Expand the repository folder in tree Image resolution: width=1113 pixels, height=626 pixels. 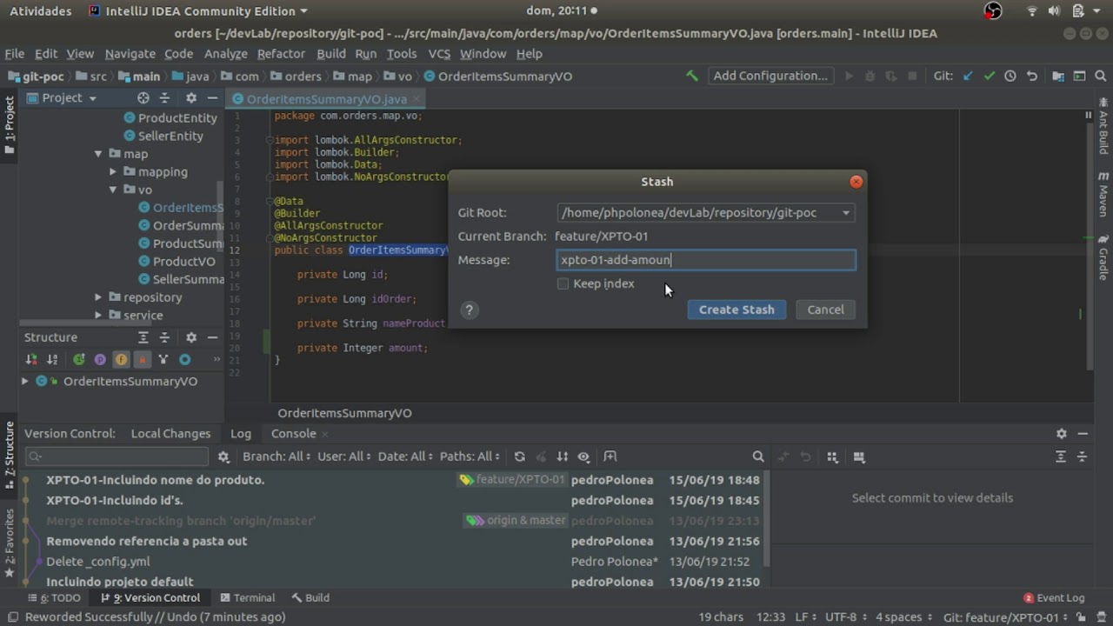(98, 297)
